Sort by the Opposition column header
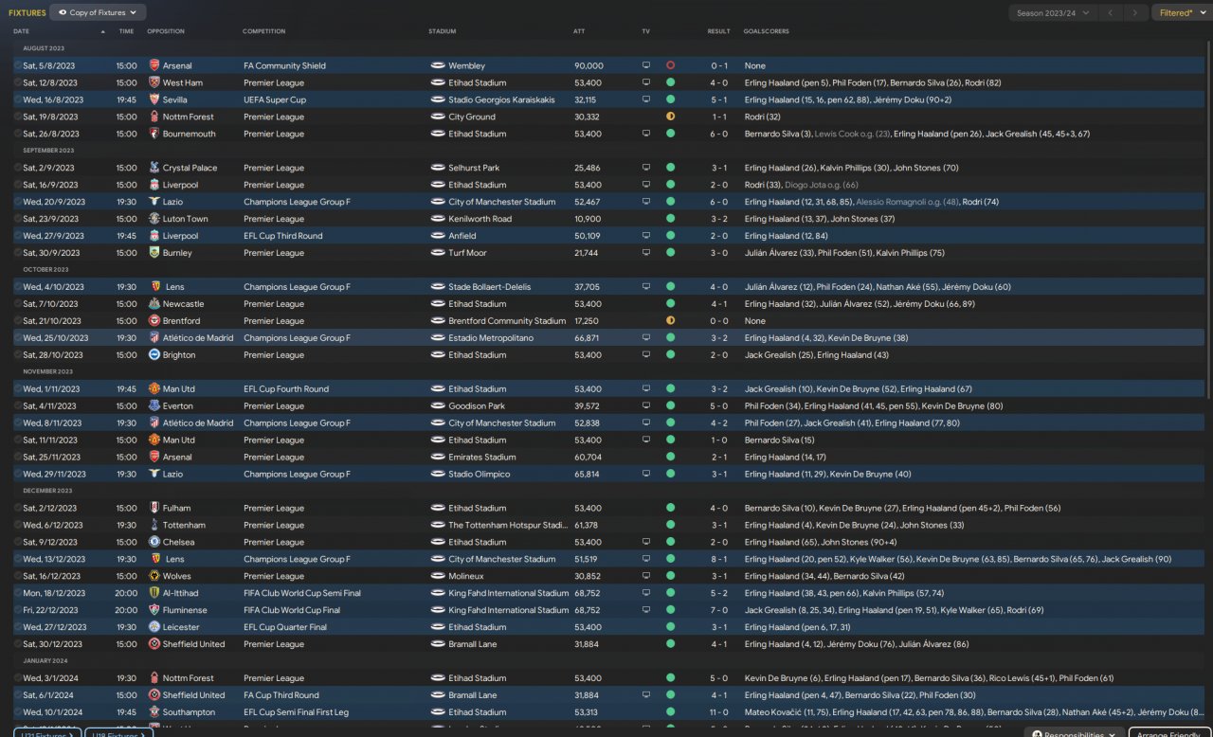This screenshot has height=737, width=1213. (166, 31)
